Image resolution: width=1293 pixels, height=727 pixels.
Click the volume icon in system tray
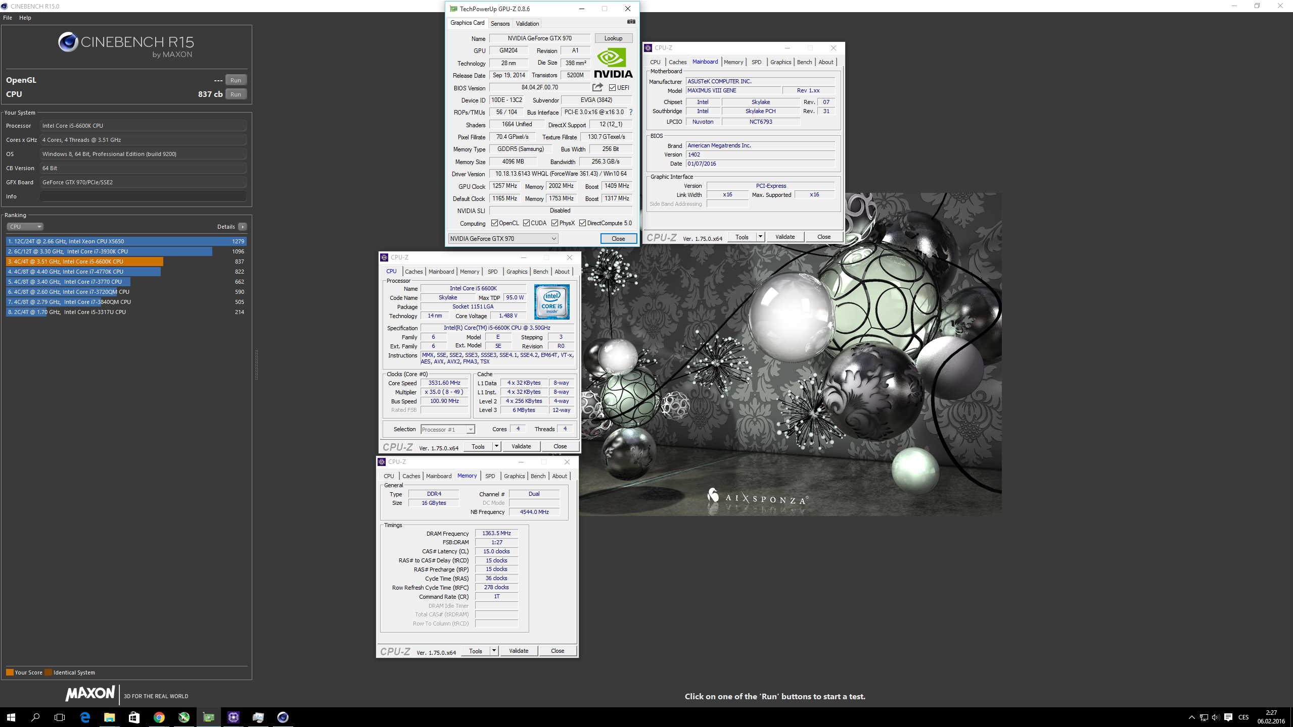[1216, 717]
